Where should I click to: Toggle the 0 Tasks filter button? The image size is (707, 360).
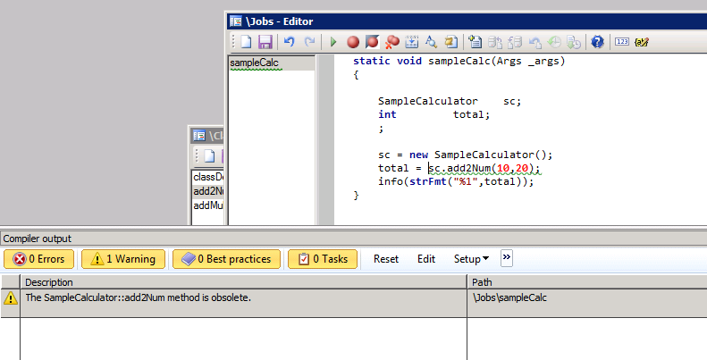(x=323, y=259)
